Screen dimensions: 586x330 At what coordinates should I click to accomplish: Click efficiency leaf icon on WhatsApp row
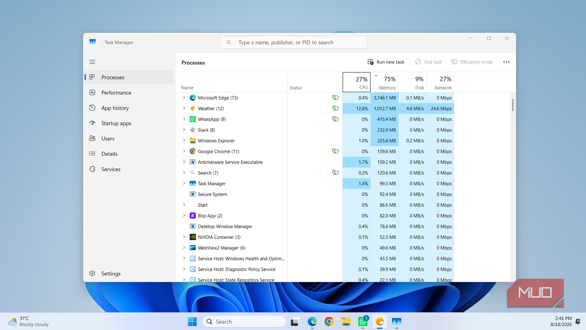[335, 119]
